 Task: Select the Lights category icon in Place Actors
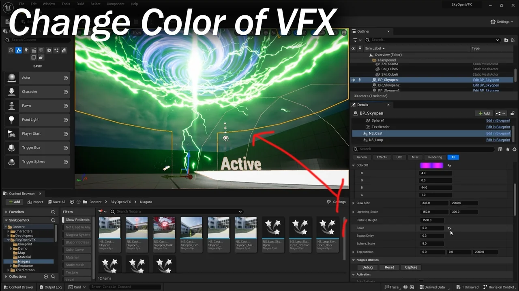(x=26, y=51)
